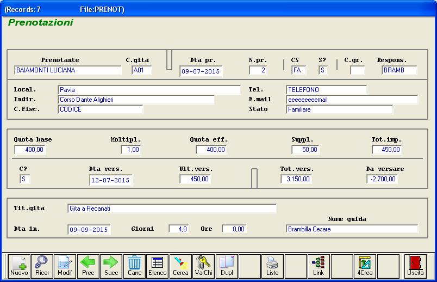Screen dimensions: 437x282
Task: Click the Dta pr. date field
Action: tap(201, 71)
